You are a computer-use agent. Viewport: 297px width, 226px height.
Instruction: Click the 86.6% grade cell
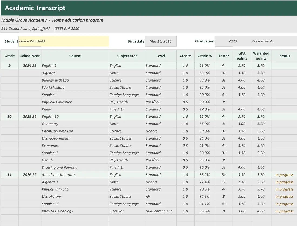tap(205, 211)
